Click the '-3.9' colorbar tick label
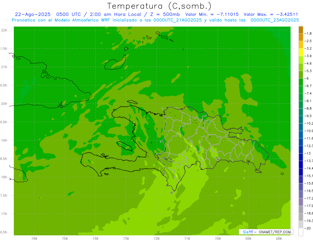313x242 pixels. pyautogui.click(x=308, y=56)
